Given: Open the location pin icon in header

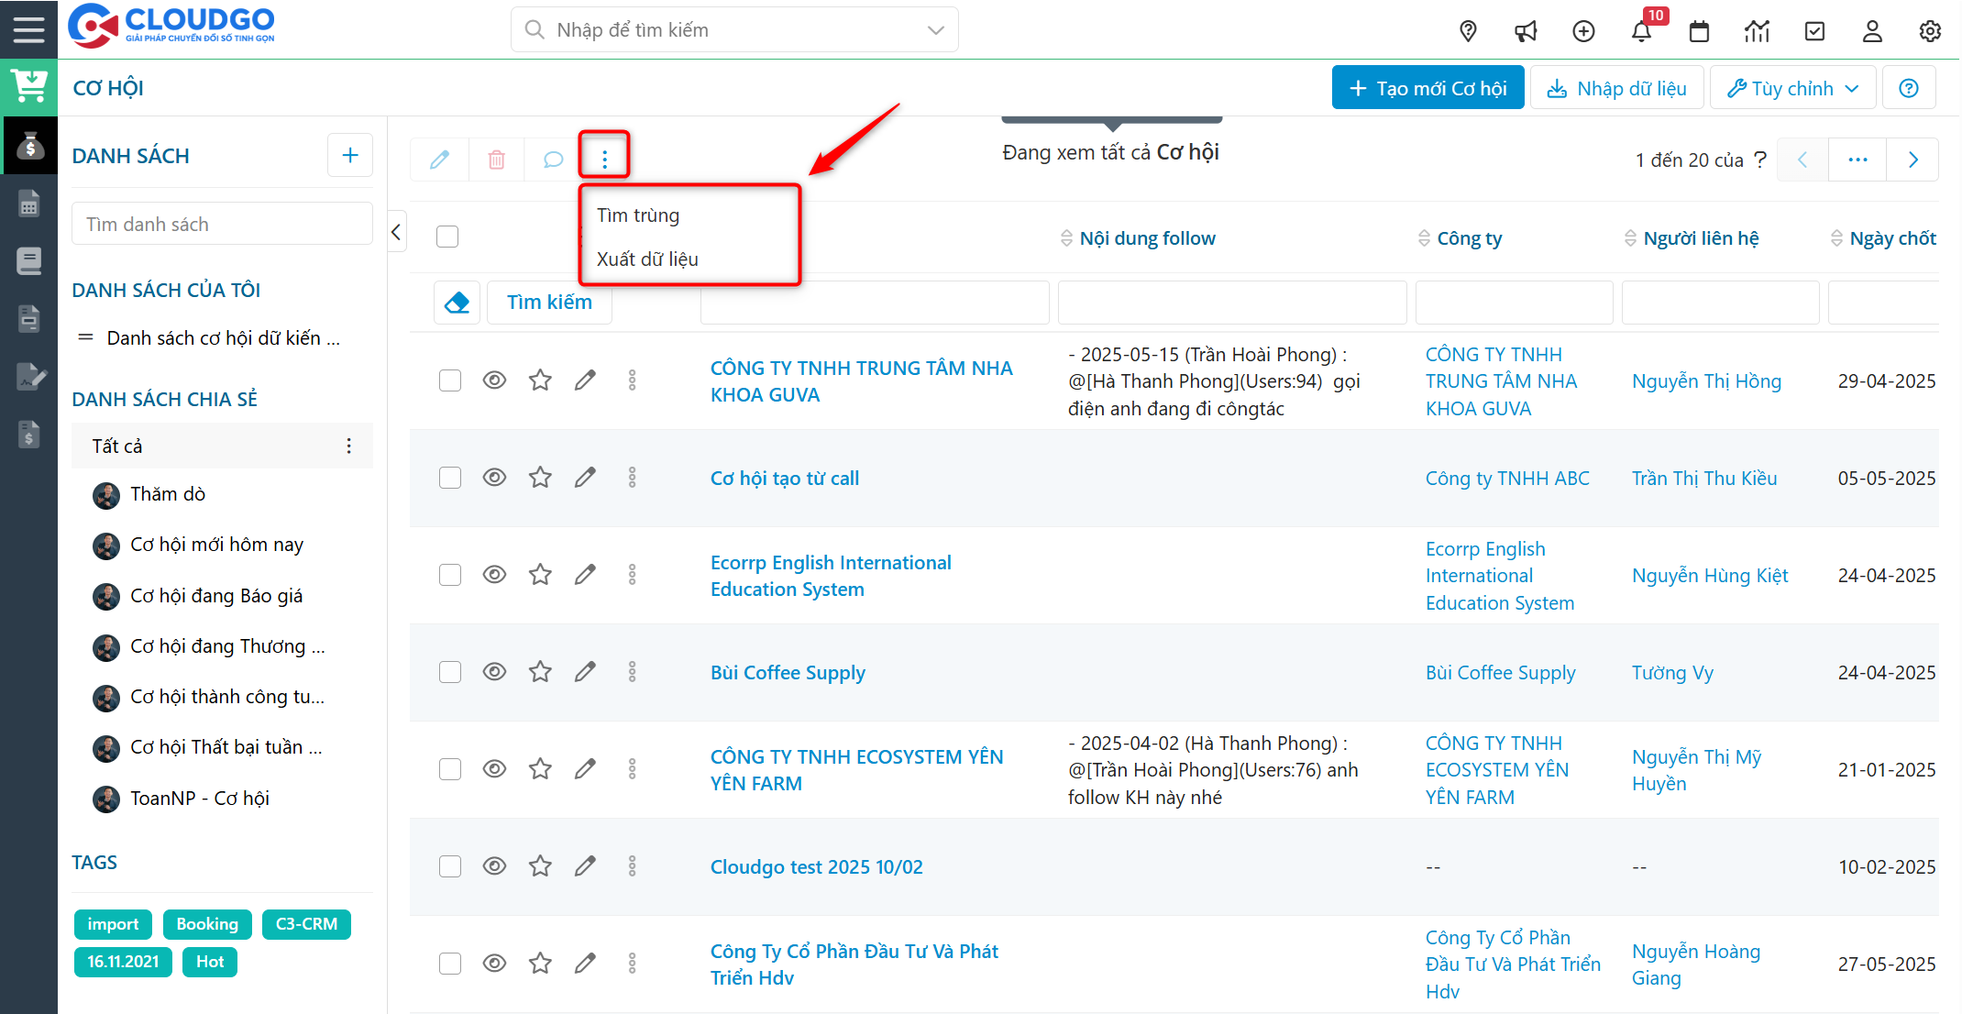Looking at the screenshot, I should tap(1468, 32).
